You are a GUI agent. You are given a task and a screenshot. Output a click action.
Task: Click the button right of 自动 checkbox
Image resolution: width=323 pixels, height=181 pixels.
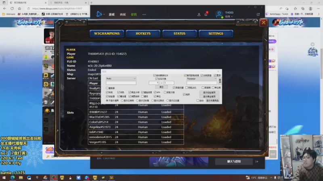pos(212,101)
